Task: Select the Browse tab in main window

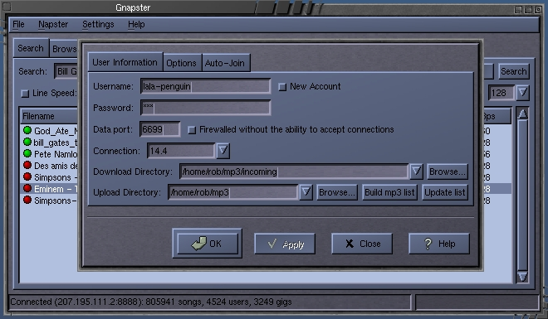Action: 64,49
